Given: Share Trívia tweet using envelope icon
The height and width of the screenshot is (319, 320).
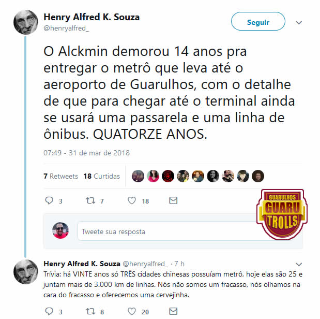Looking at the screenshot, I should [x=173, y=311].
